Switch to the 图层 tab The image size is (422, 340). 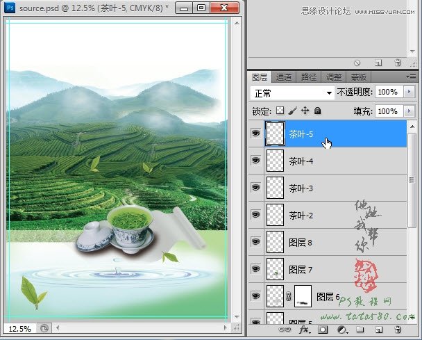point(260,77)
